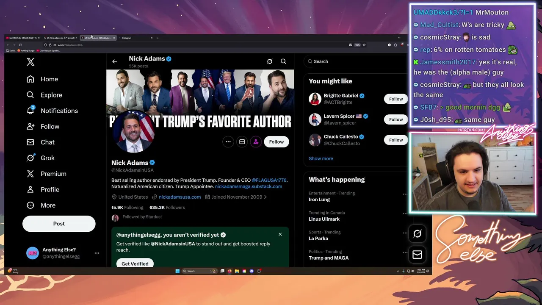Follow Nick Adams
The height and width of the screenshot is (305, 542).
276,142
